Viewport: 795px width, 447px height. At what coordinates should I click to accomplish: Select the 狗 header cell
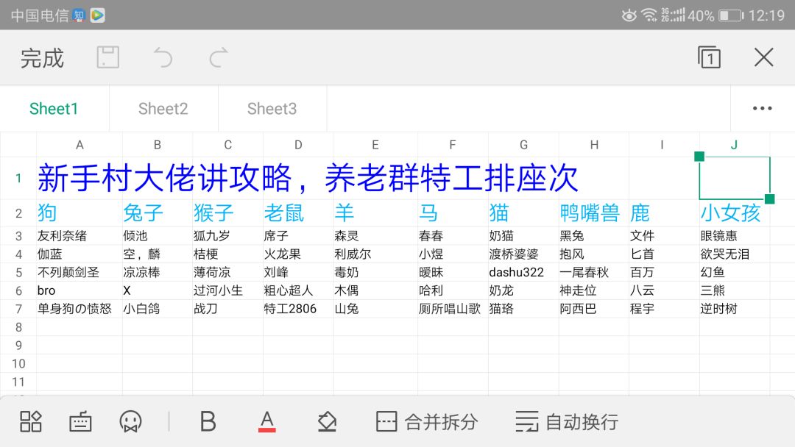tap(79, 213)
